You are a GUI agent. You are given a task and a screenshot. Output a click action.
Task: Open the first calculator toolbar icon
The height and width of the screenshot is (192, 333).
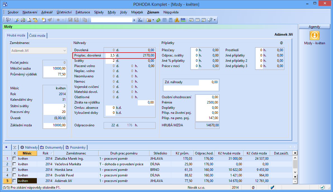(164, 20)
